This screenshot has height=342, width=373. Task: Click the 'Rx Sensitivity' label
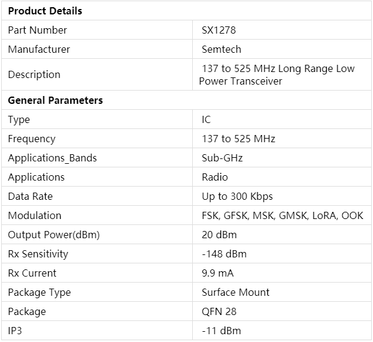(38, 254)
